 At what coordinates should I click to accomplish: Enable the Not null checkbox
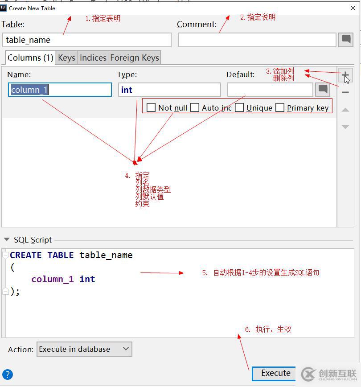tap(151, 107)
